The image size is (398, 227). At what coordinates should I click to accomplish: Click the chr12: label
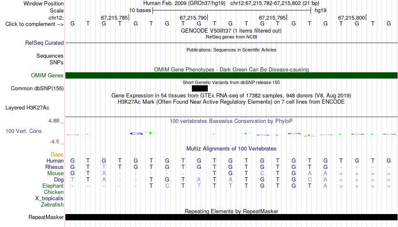56,18
